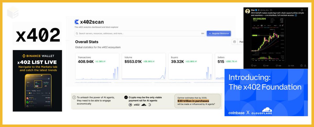This screenshot has width=314, height=127.
Task: Bookmark the tweet
Action: tap(301, 66)
